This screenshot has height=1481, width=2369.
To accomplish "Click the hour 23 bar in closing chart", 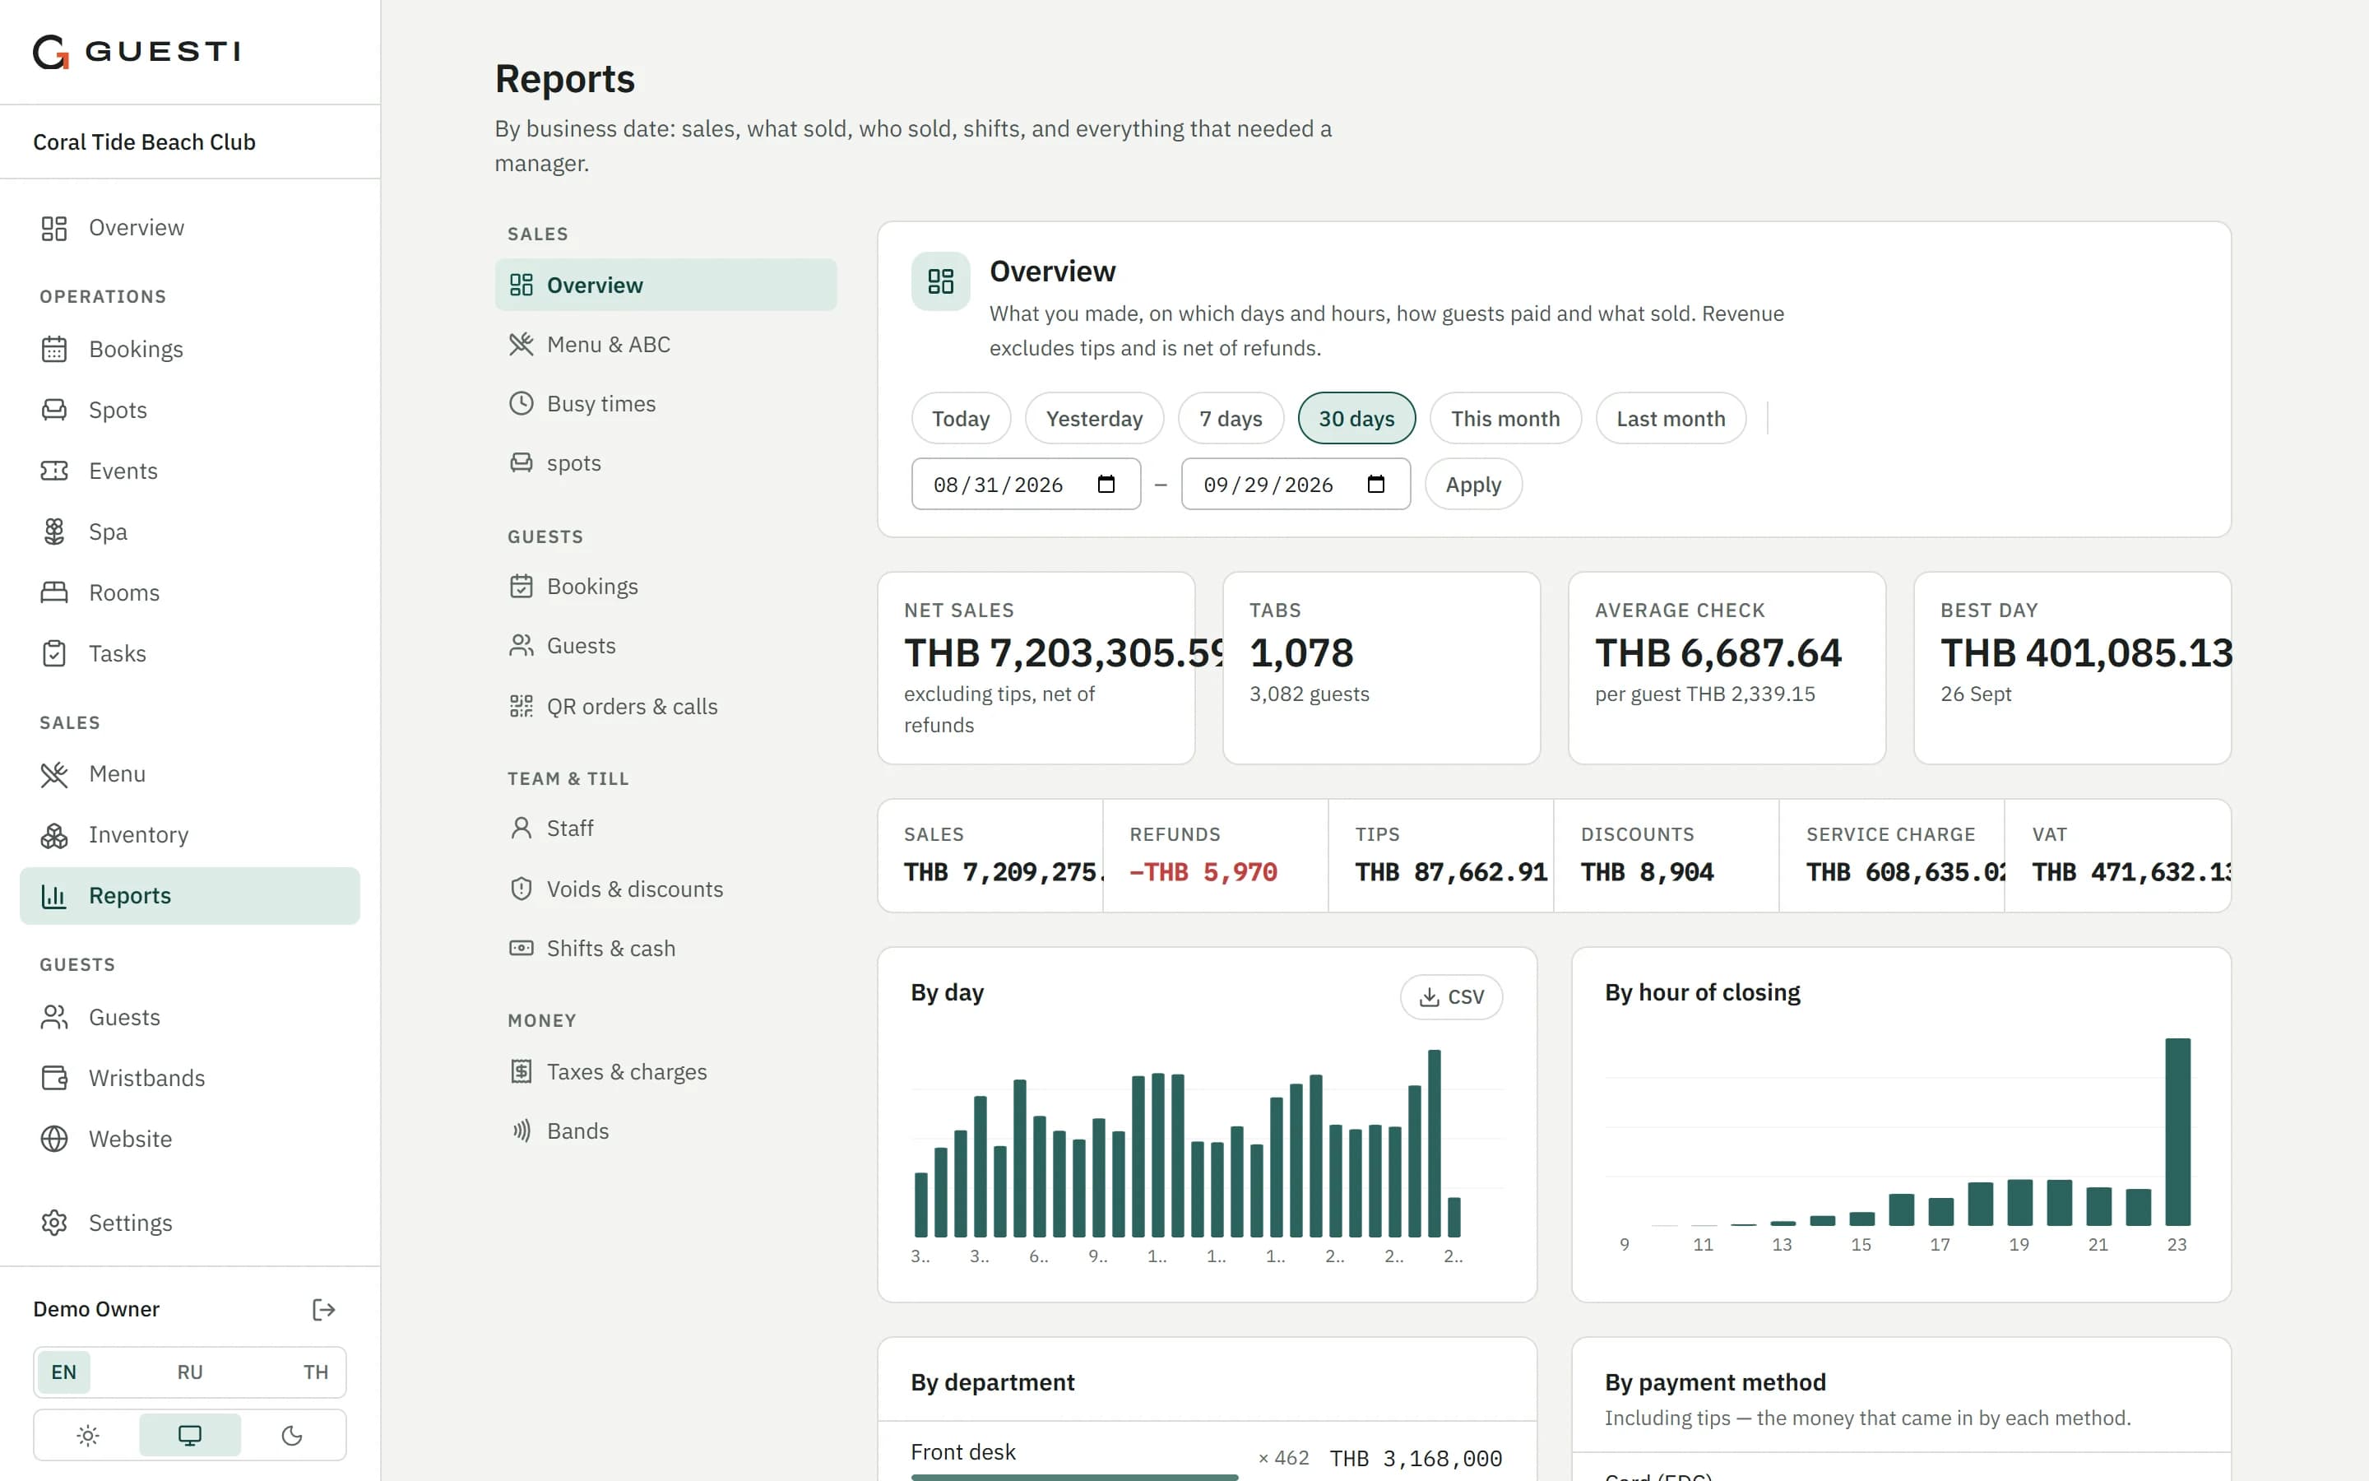I will [x=2177, y=1131].
